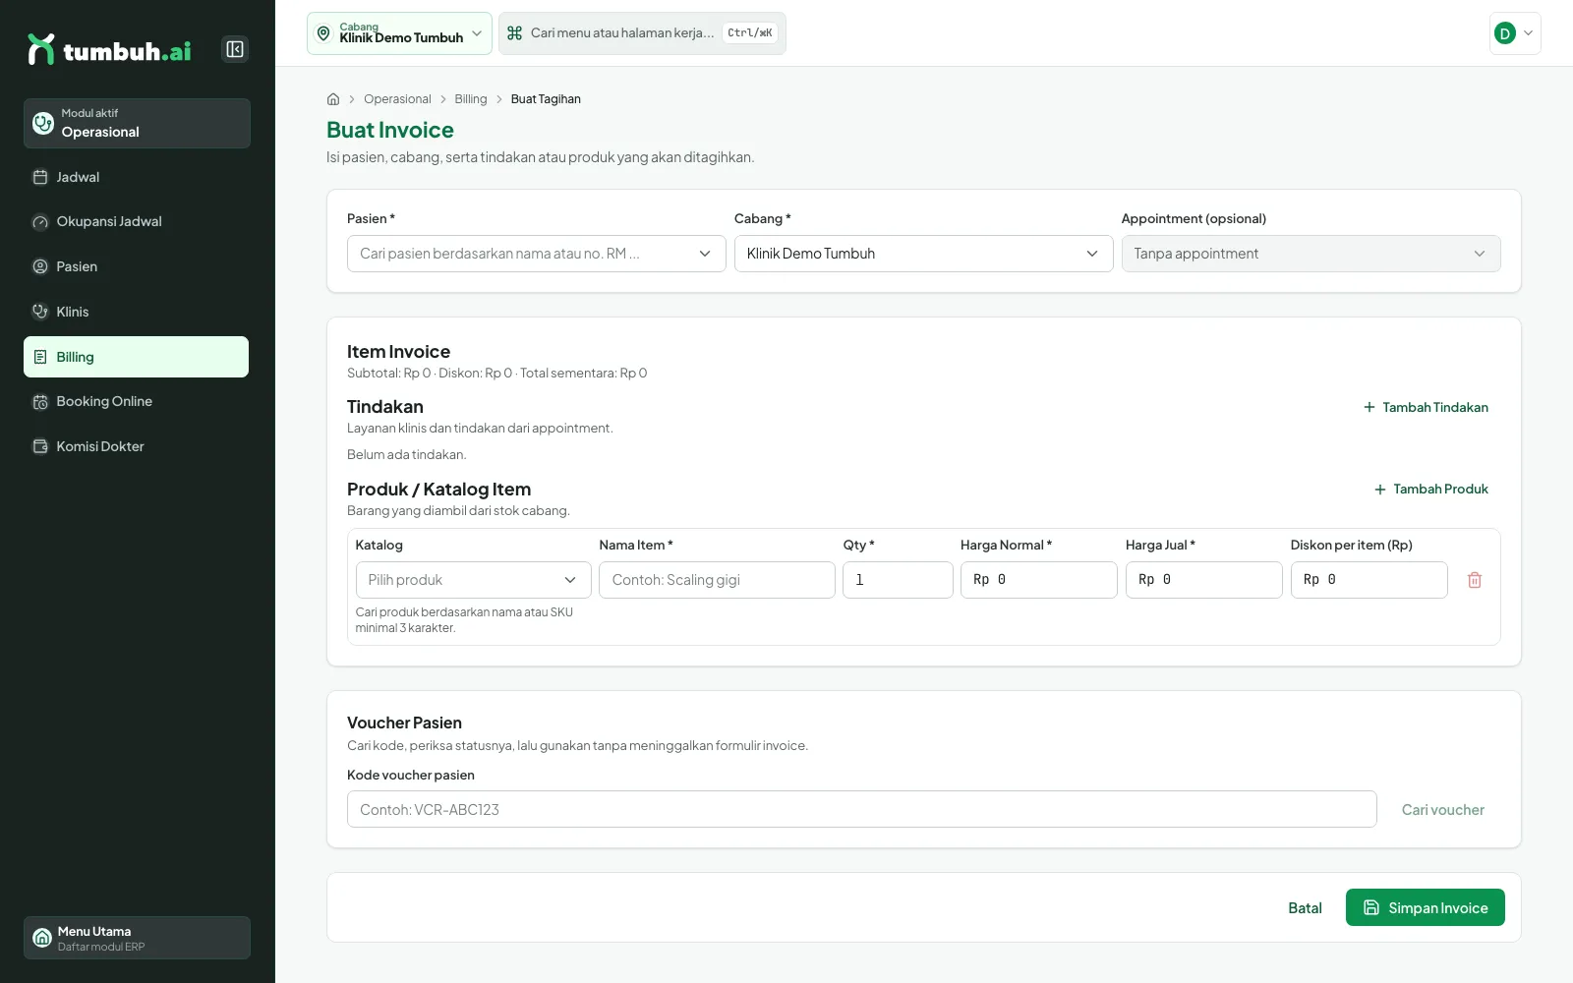This screenshot has height=983, width=1573.
Task: Expand the Pasien search dropdown
Action: tap(536, 254)
